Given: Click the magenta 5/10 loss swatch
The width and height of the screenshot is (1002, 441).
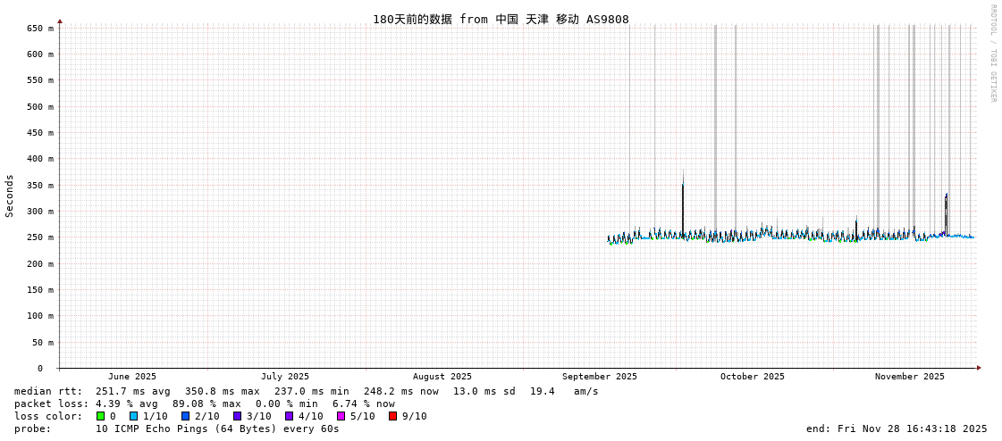Looking at the screenshot, I should 341,416.
